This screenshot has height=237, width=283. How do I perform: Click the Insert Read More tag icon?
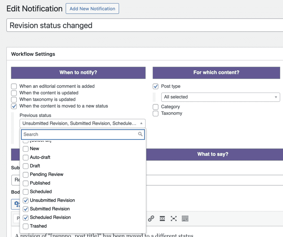point(162,218)
